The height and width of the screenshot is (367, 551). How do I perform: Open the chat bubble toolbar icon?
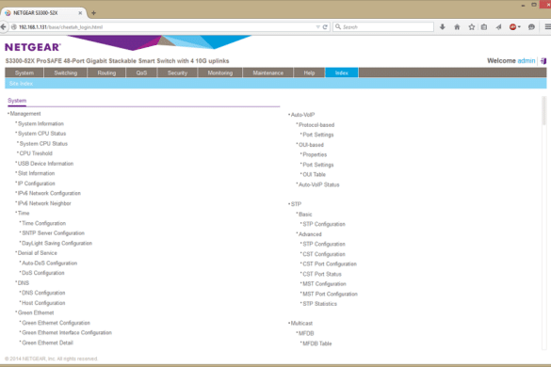(531, 27)
